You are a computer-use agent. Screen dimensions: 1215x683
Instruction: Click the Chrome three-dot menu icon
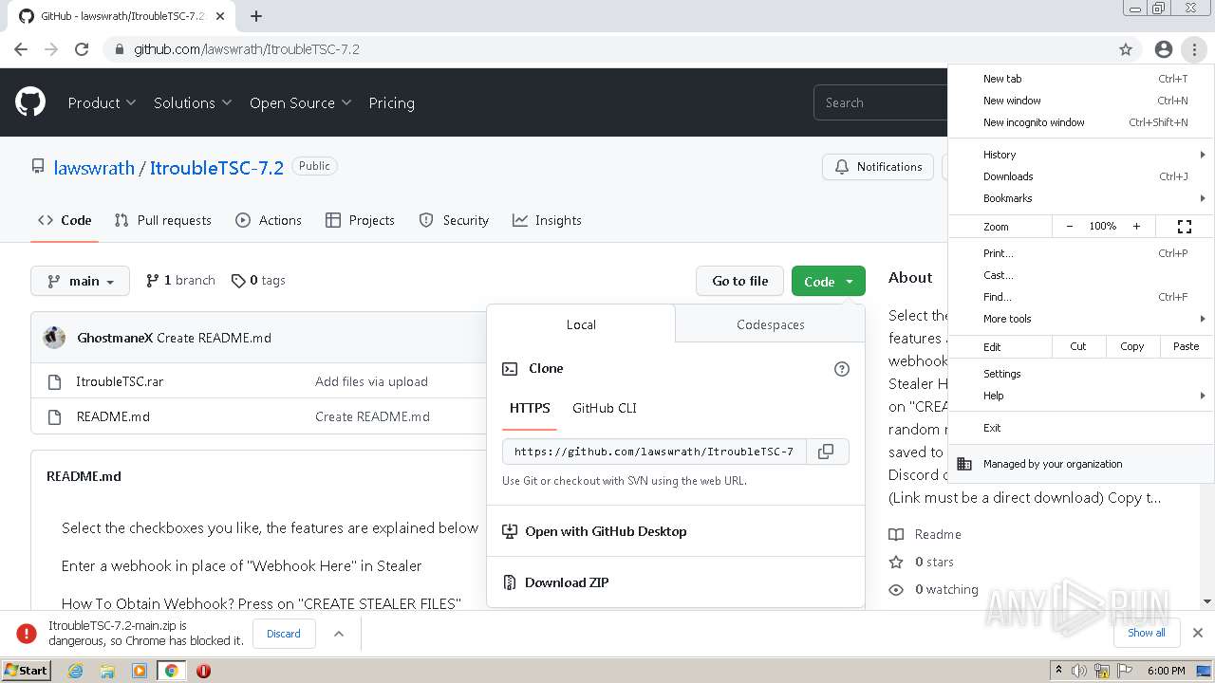click(x=1194, y=49)
